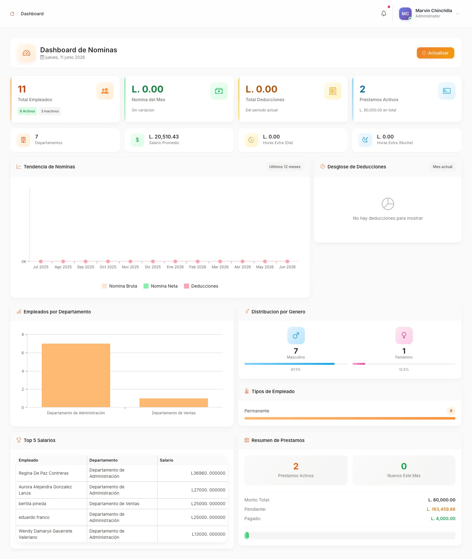
Task: Click the Masculino gender icon
Action: click(x=296, y=336)
